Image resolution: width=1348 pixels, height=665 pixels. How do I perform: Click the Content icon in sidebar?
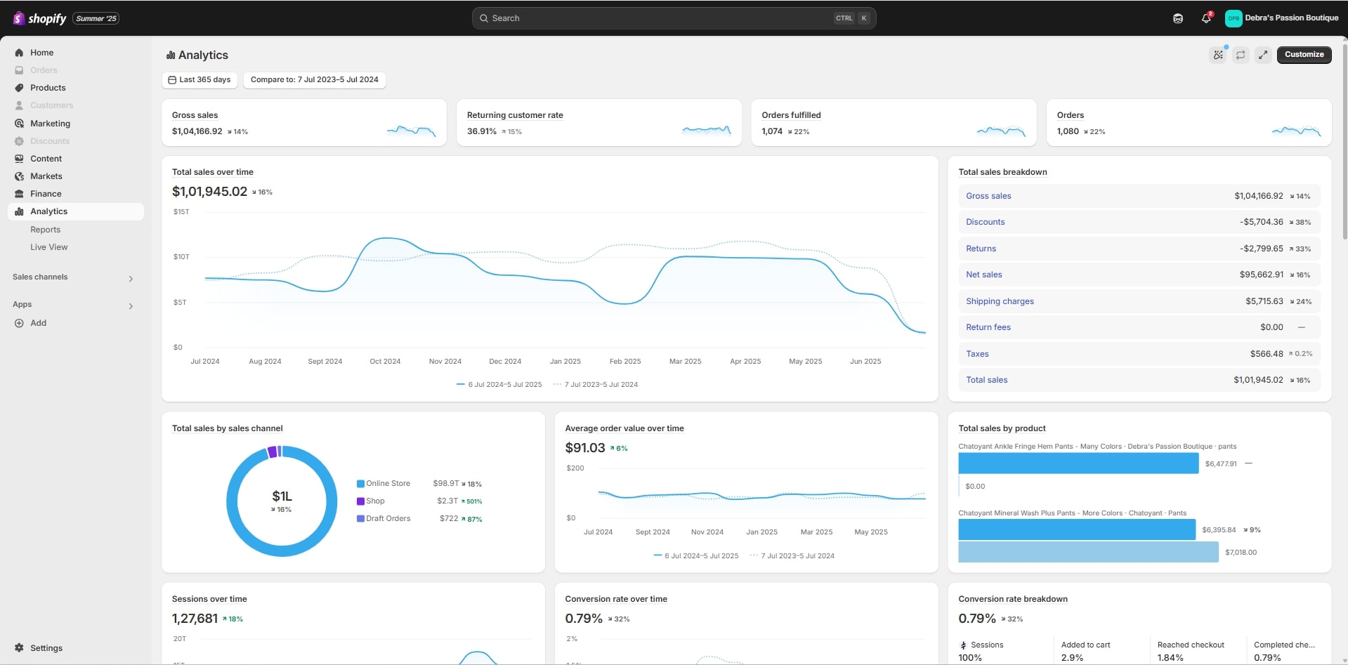click(x=19, y=159)
